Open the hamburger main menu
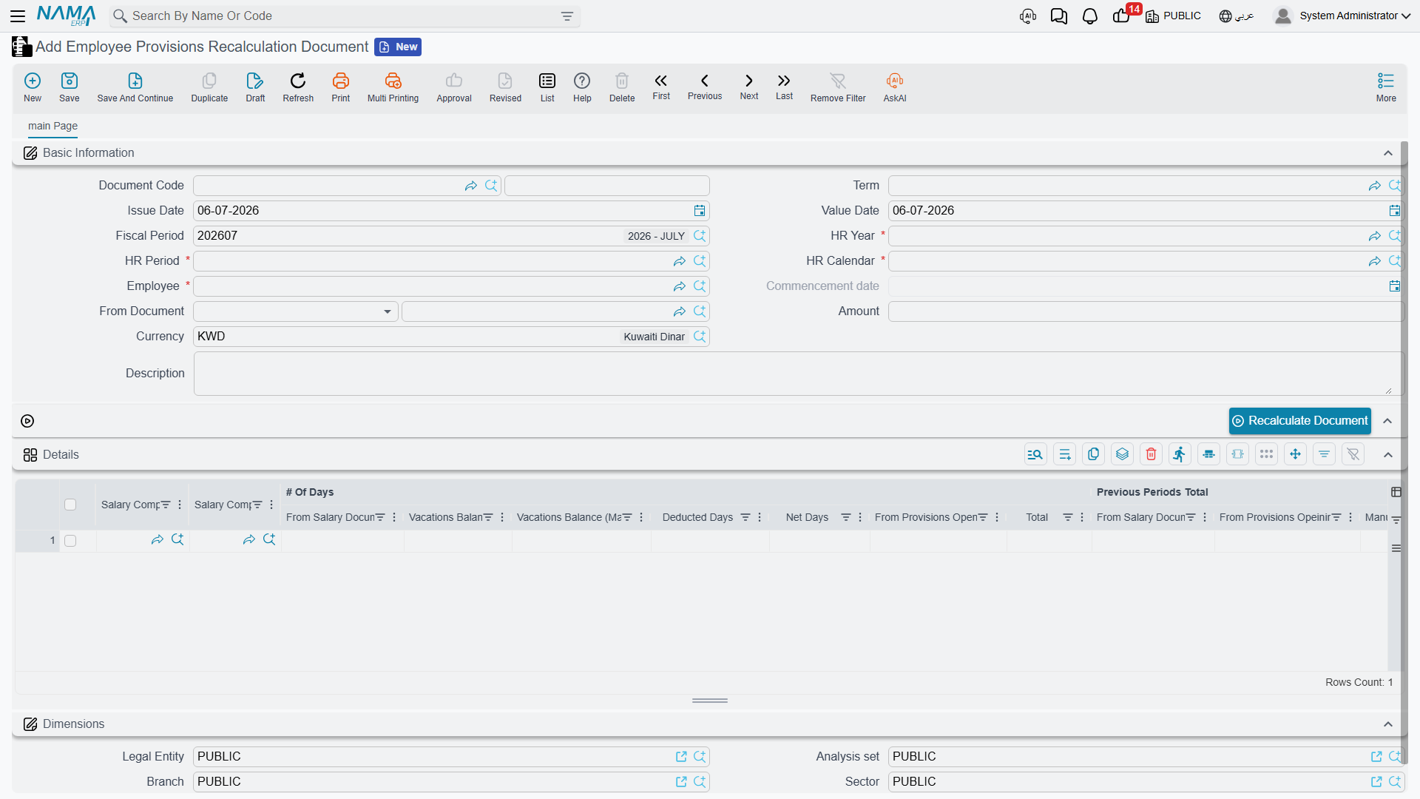Screen dimensions: 1420x799 click(x=18, y=16)
